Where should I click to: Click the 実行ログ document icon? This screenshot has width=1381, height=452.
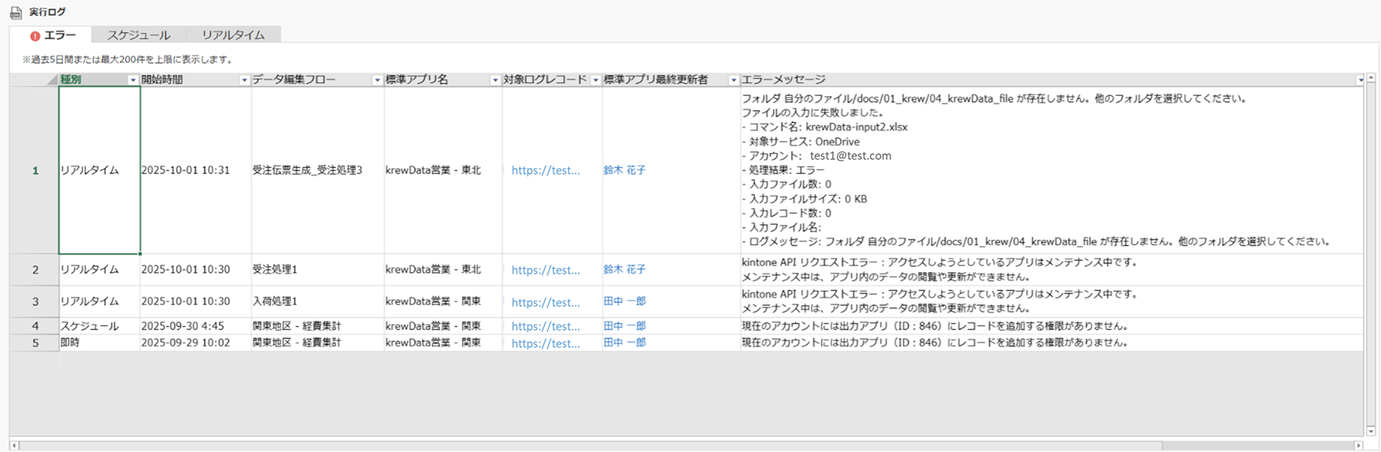click(x=16, y=13)
